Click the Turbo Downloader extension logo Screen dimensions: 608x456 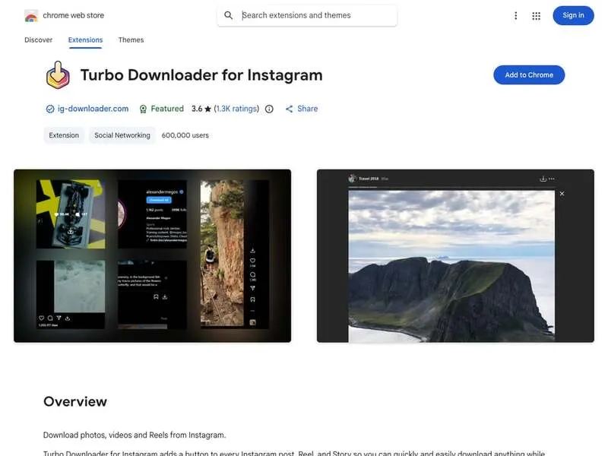tap(56, 74)
